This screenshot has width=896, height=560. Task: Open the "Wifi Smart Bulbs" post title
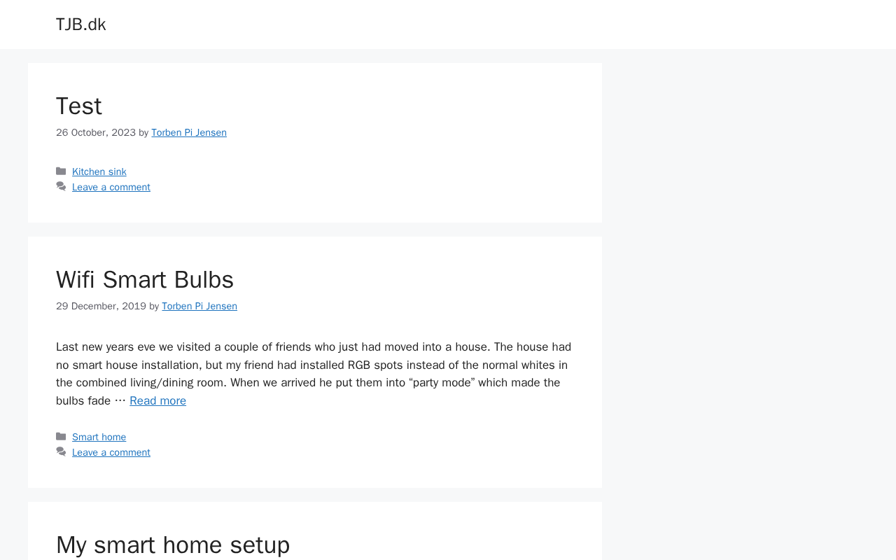tap(145, 280)
